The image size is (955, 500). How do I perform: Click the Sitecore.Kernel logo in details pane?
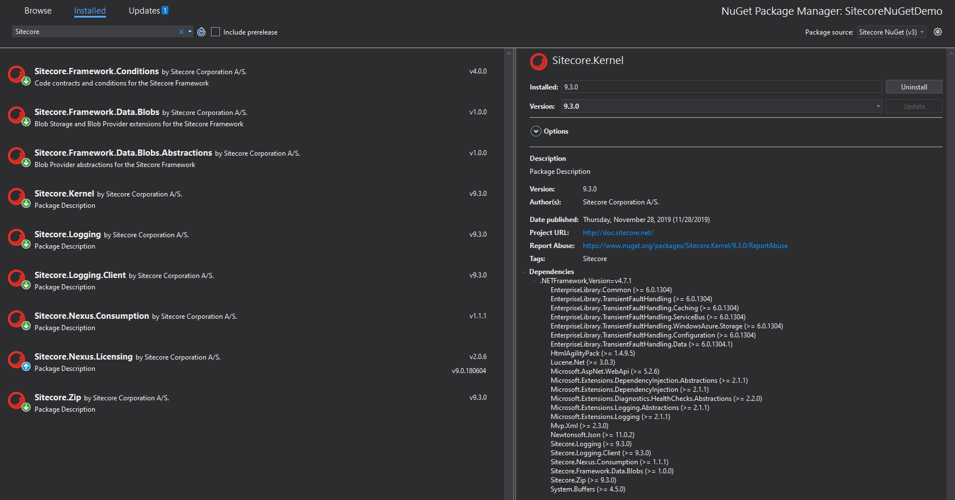tap(538, 61)
